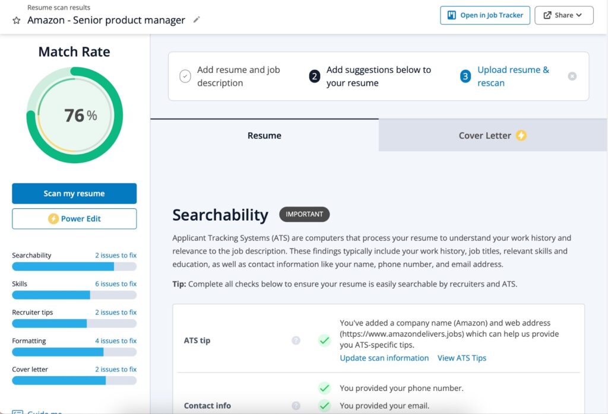Image resolution: width=608 pixels, height=414 pixels.
Task: Expand Formatting 4 issues to fix
Action: (x=116, y=341)
